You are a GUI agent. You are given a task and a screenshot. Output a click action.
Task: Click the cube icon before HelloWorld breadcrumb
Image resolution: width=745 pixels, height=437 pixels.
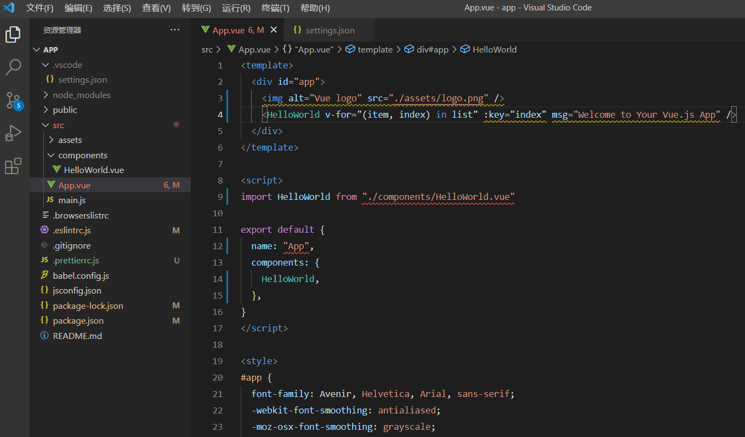tap(465, 49)
